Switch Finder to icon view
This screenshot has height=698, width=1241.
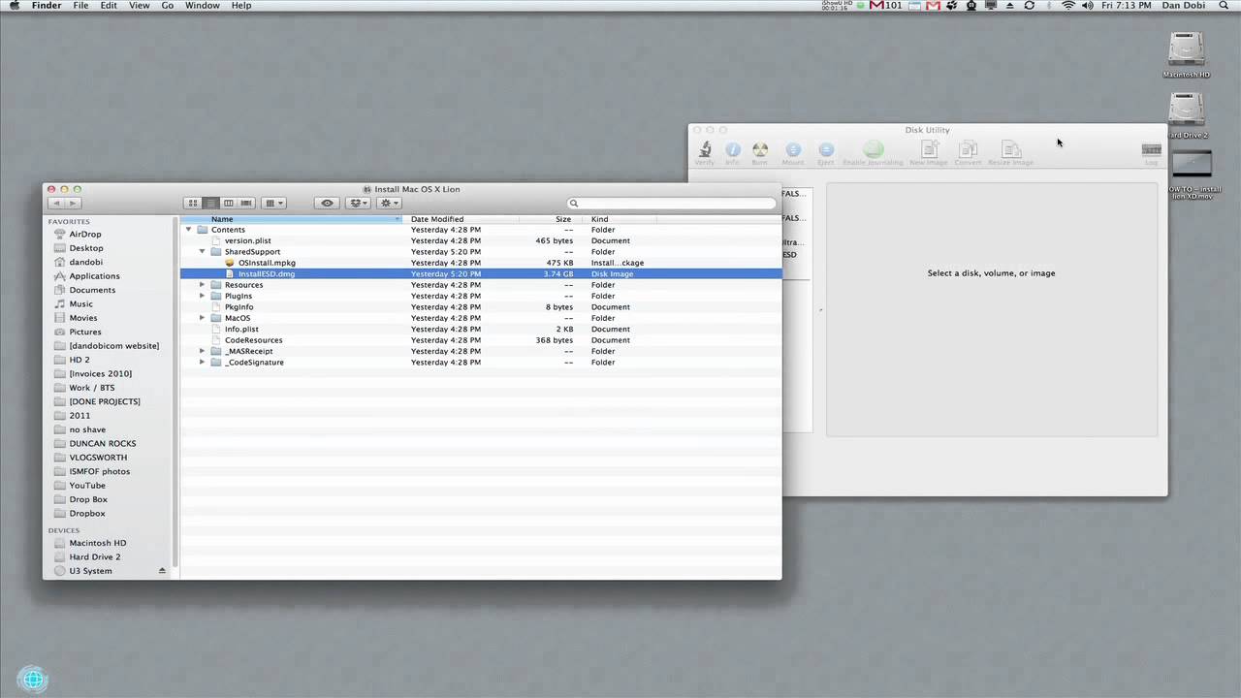point(192,203)
